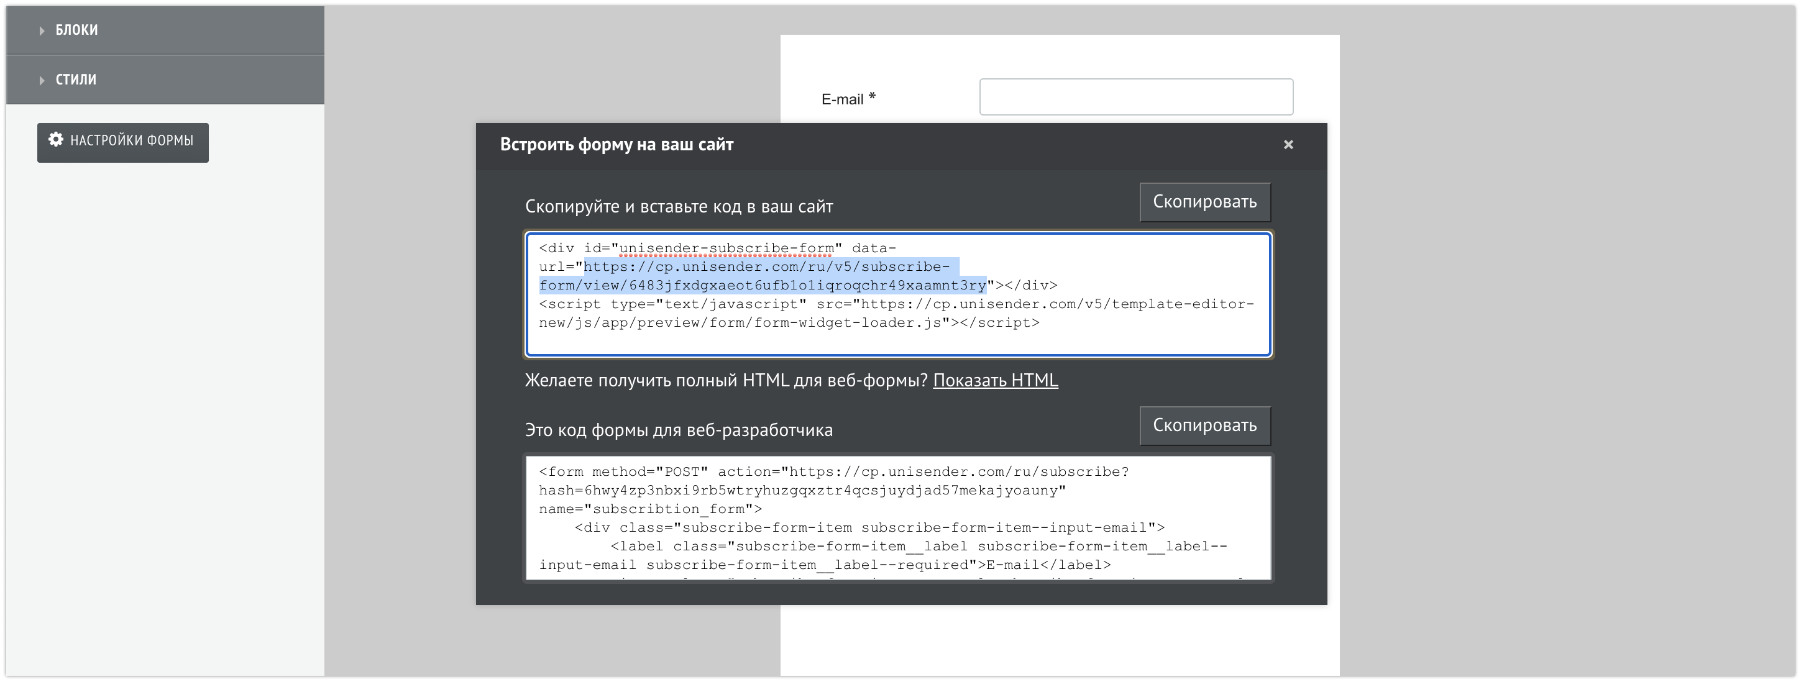Click the E-mail input field in preview
The height and width of the screenshot is (682, 1801).
pyautogui.click(x=1136, y=97)
